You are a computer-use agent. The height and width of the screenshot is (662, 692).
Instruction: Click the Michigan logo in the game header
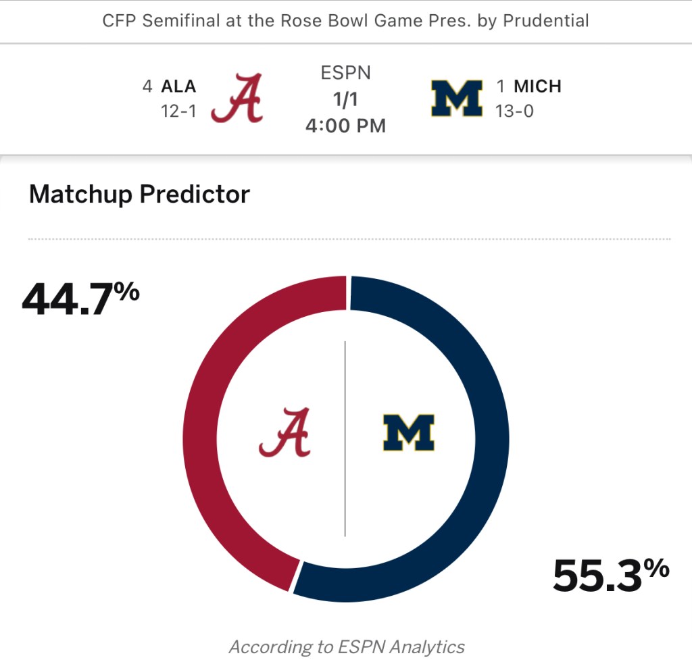pyautogui.click(x=457, y=99)
